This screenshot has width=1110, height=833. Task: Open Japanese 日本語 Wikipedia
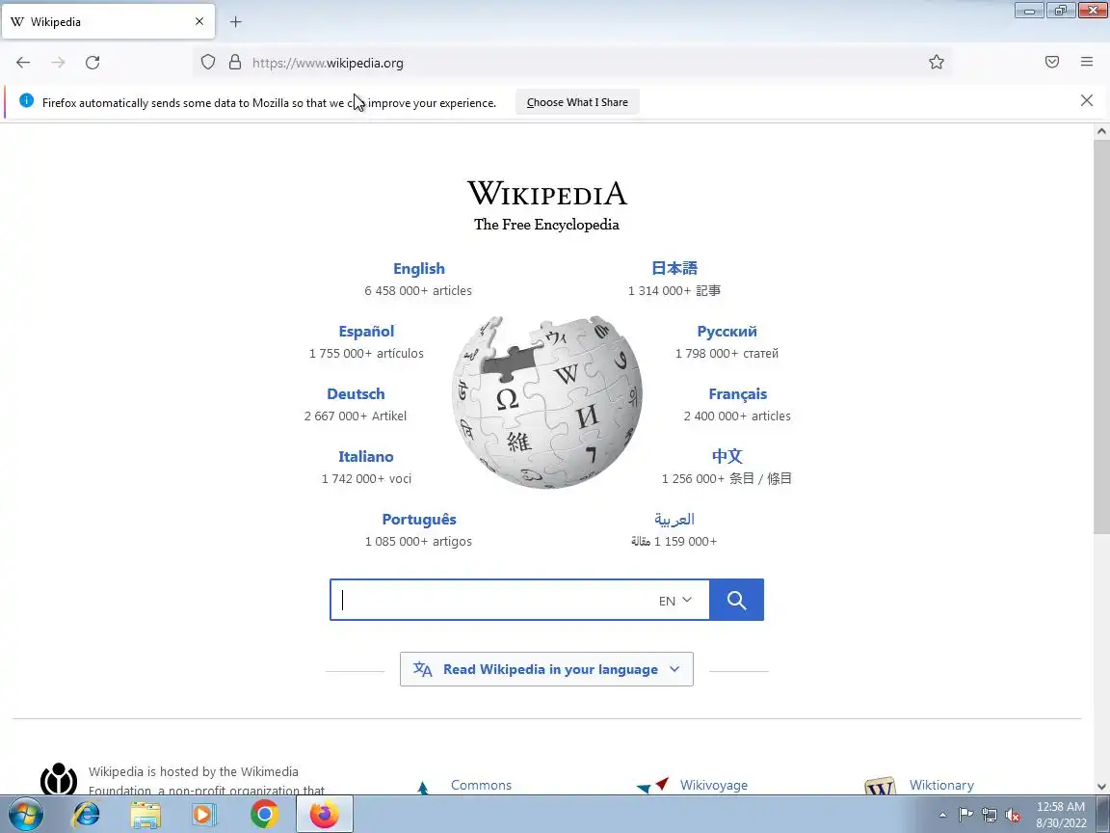674,268
